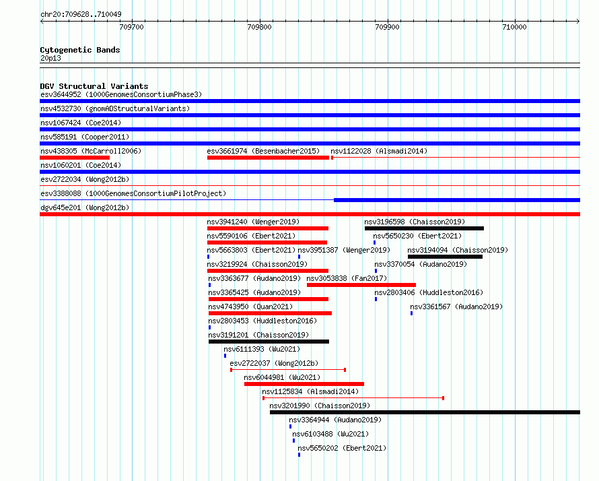Click the nsv6044981 (Wu2021) red bar
The image size is (599, 481).
[304, 384]
